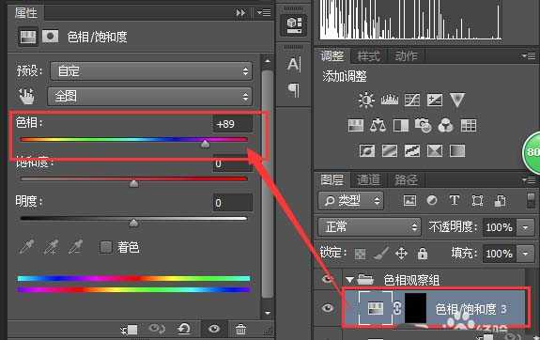Hide the 色相观察组 group
This screenshot has width=540, height=340.
coord(327,278)
